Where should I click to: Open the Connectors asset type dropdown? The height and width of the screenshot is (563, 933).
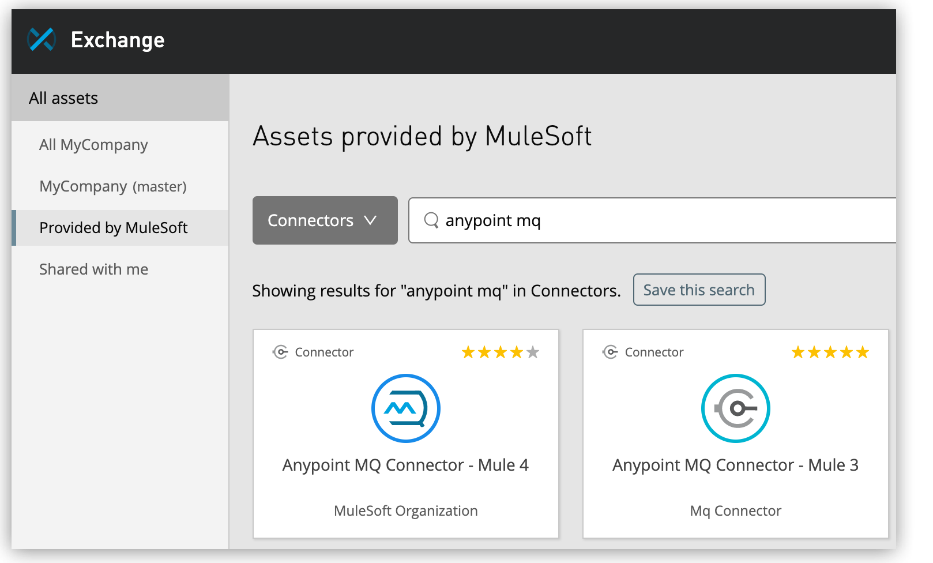[325, 220]
